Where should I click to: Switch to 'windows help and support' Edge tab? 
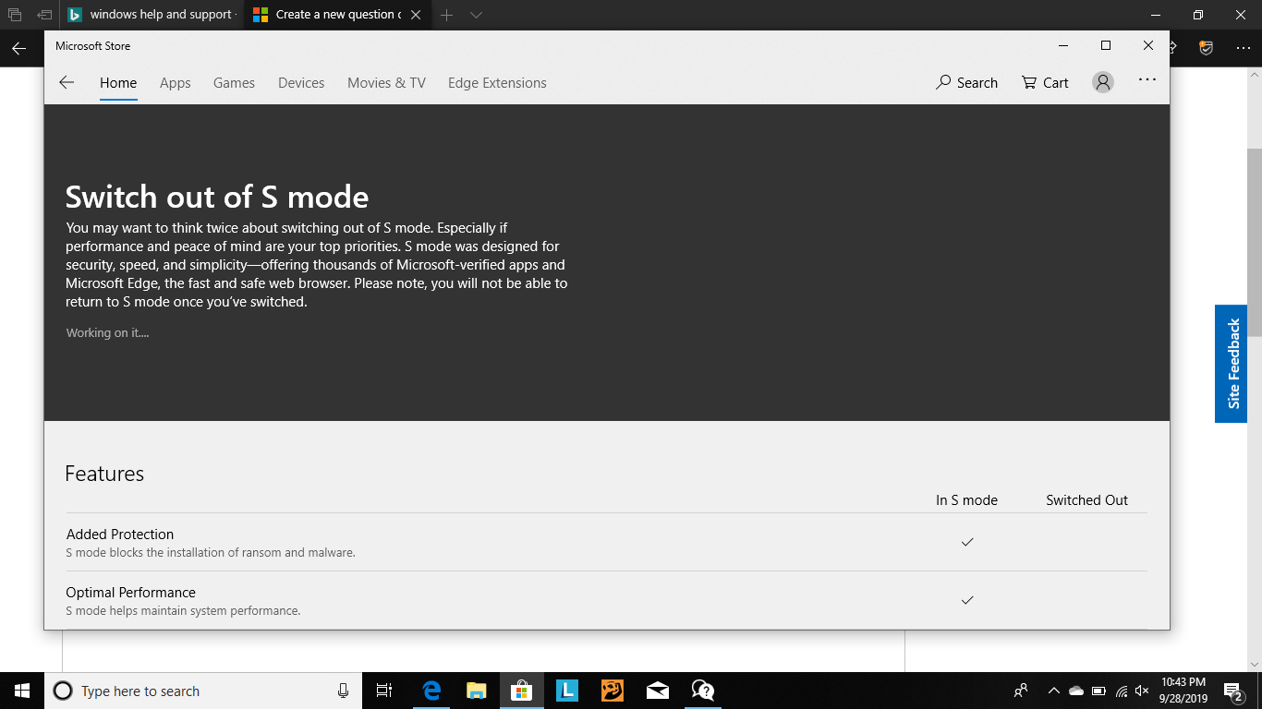click(152, 15)
